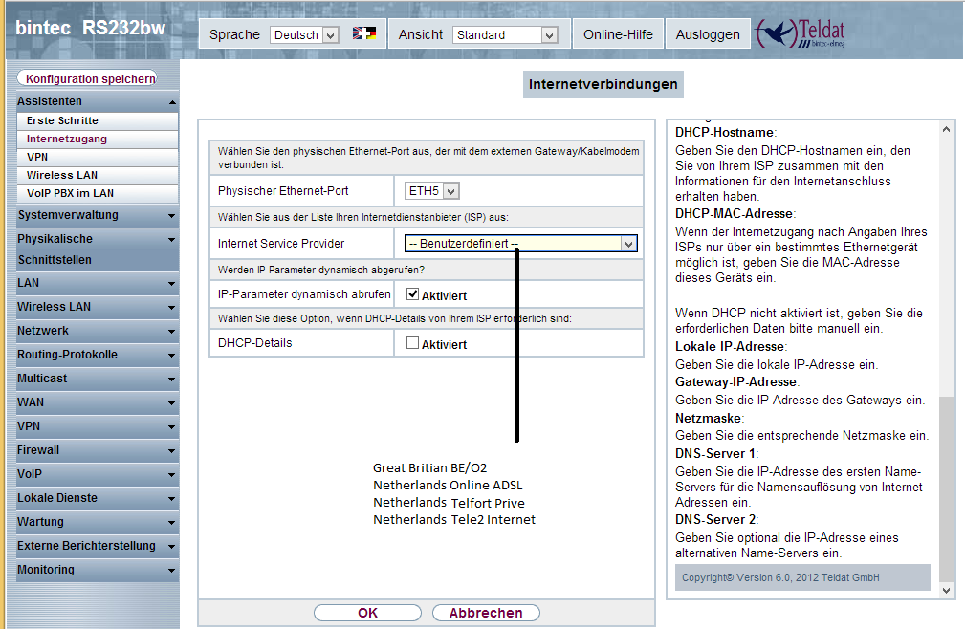Click Ausloggen to log out

(x=708, y=34)
